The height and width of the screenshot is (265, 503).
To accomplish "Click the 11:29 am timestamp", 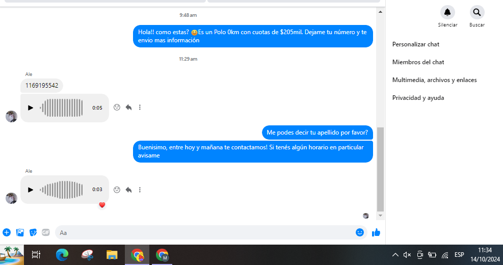I will point(188,59).
